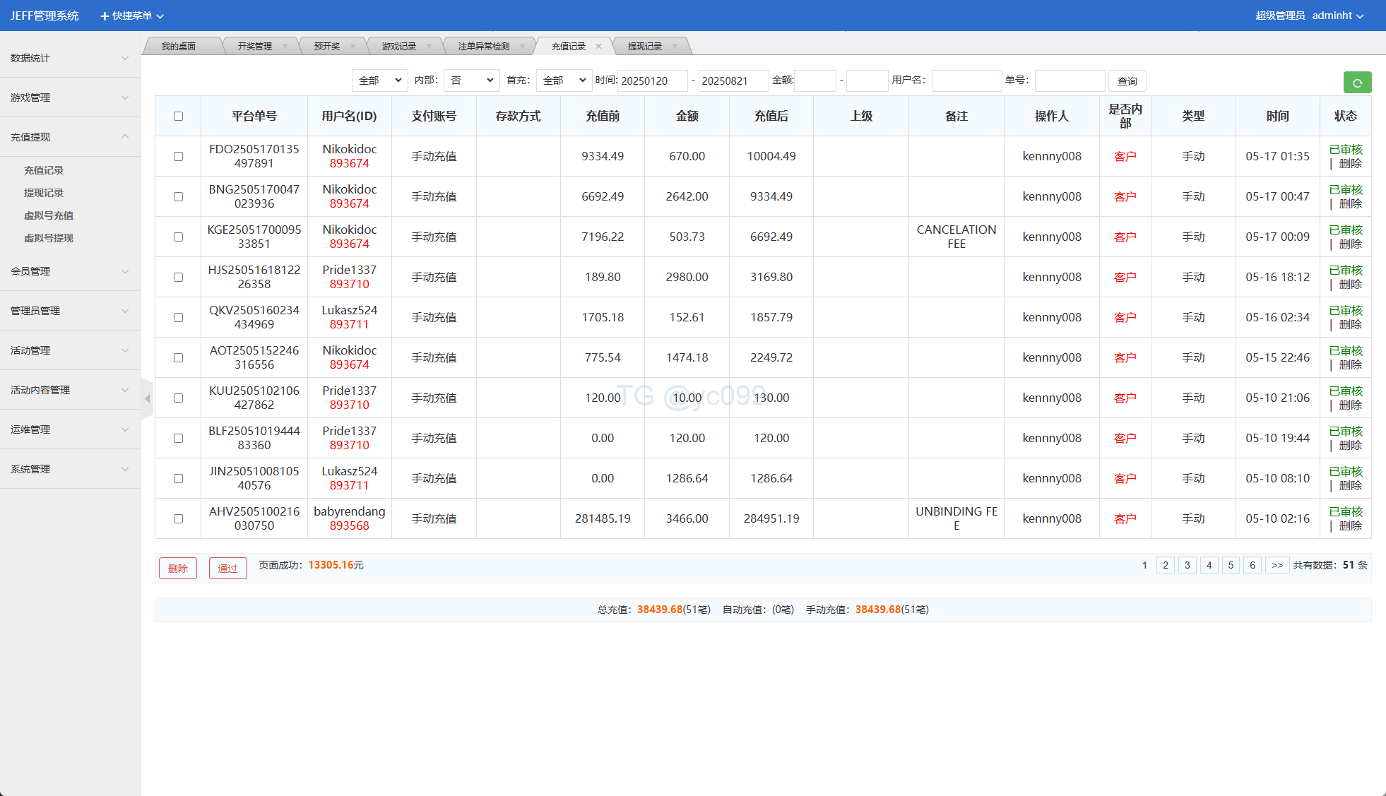Close the 充值记录 tab with its X
The height and width of the screenshot is (796, 1386).
point(598,47)
